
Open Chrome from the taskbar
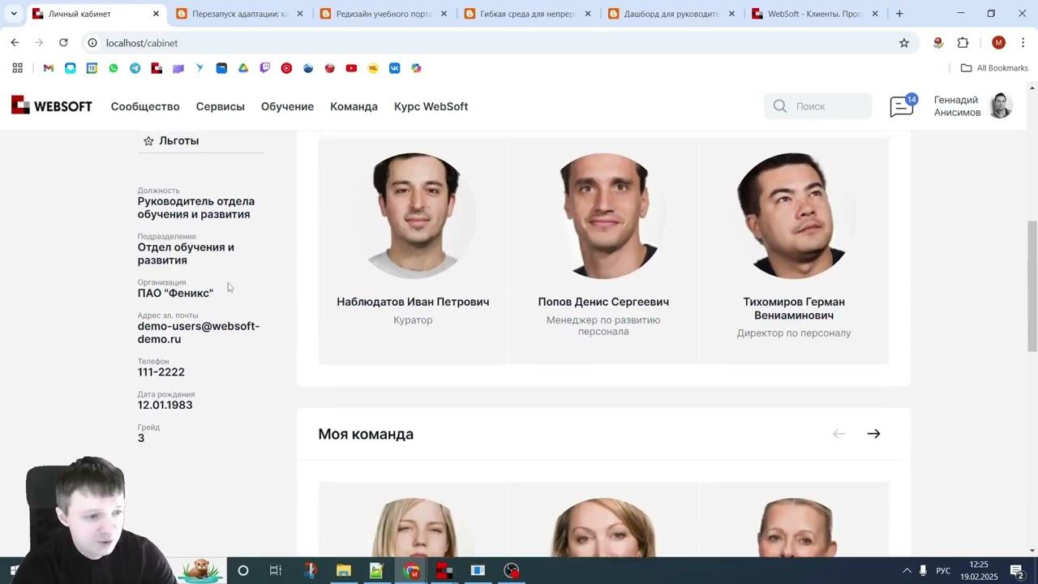pos(412,571)
